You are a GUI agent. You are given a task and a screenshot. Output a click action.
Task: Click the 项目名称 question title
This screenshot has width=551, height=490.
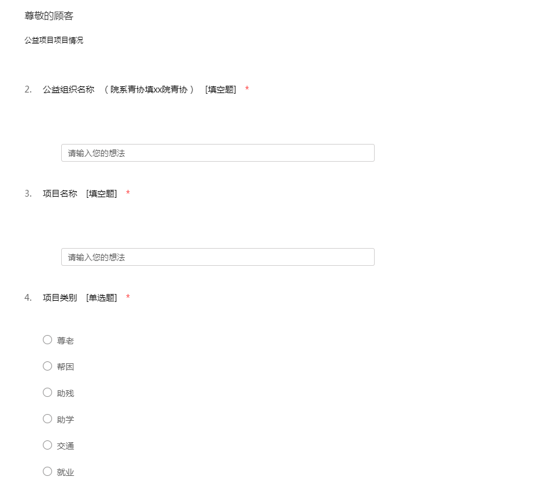click(x=60, y=194)
